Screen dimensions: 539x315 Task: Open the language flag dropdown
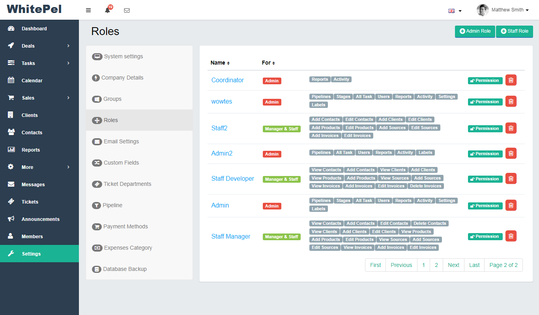pyautogui.click(x=455, y=11)
